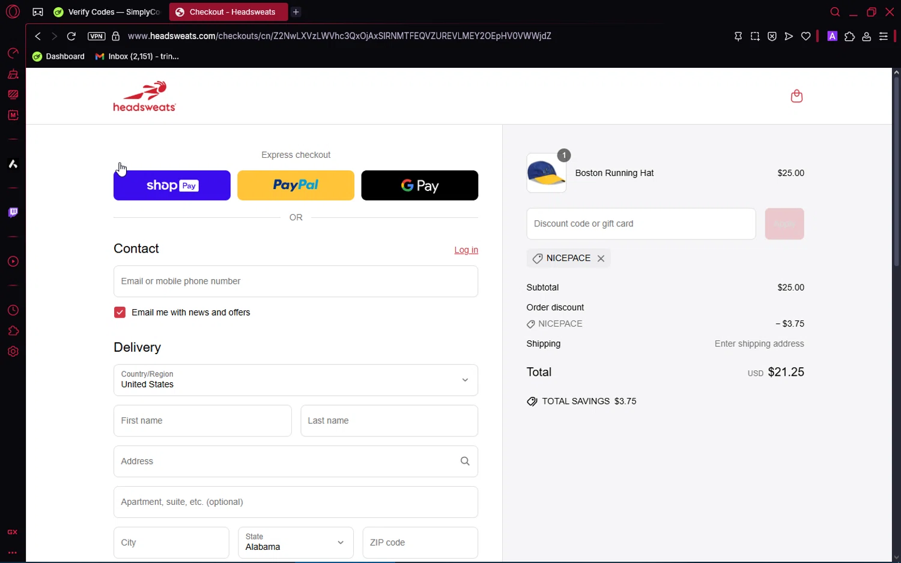The image size is (901, 563).
Task: Open History clock icon in sidebar
Action: (x=13, y=310)
